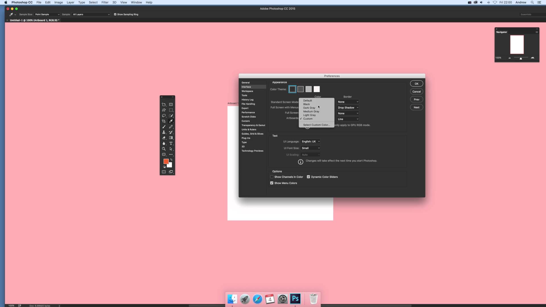Select the Zoom tool
546x307 pixels.
click(164, 149)
